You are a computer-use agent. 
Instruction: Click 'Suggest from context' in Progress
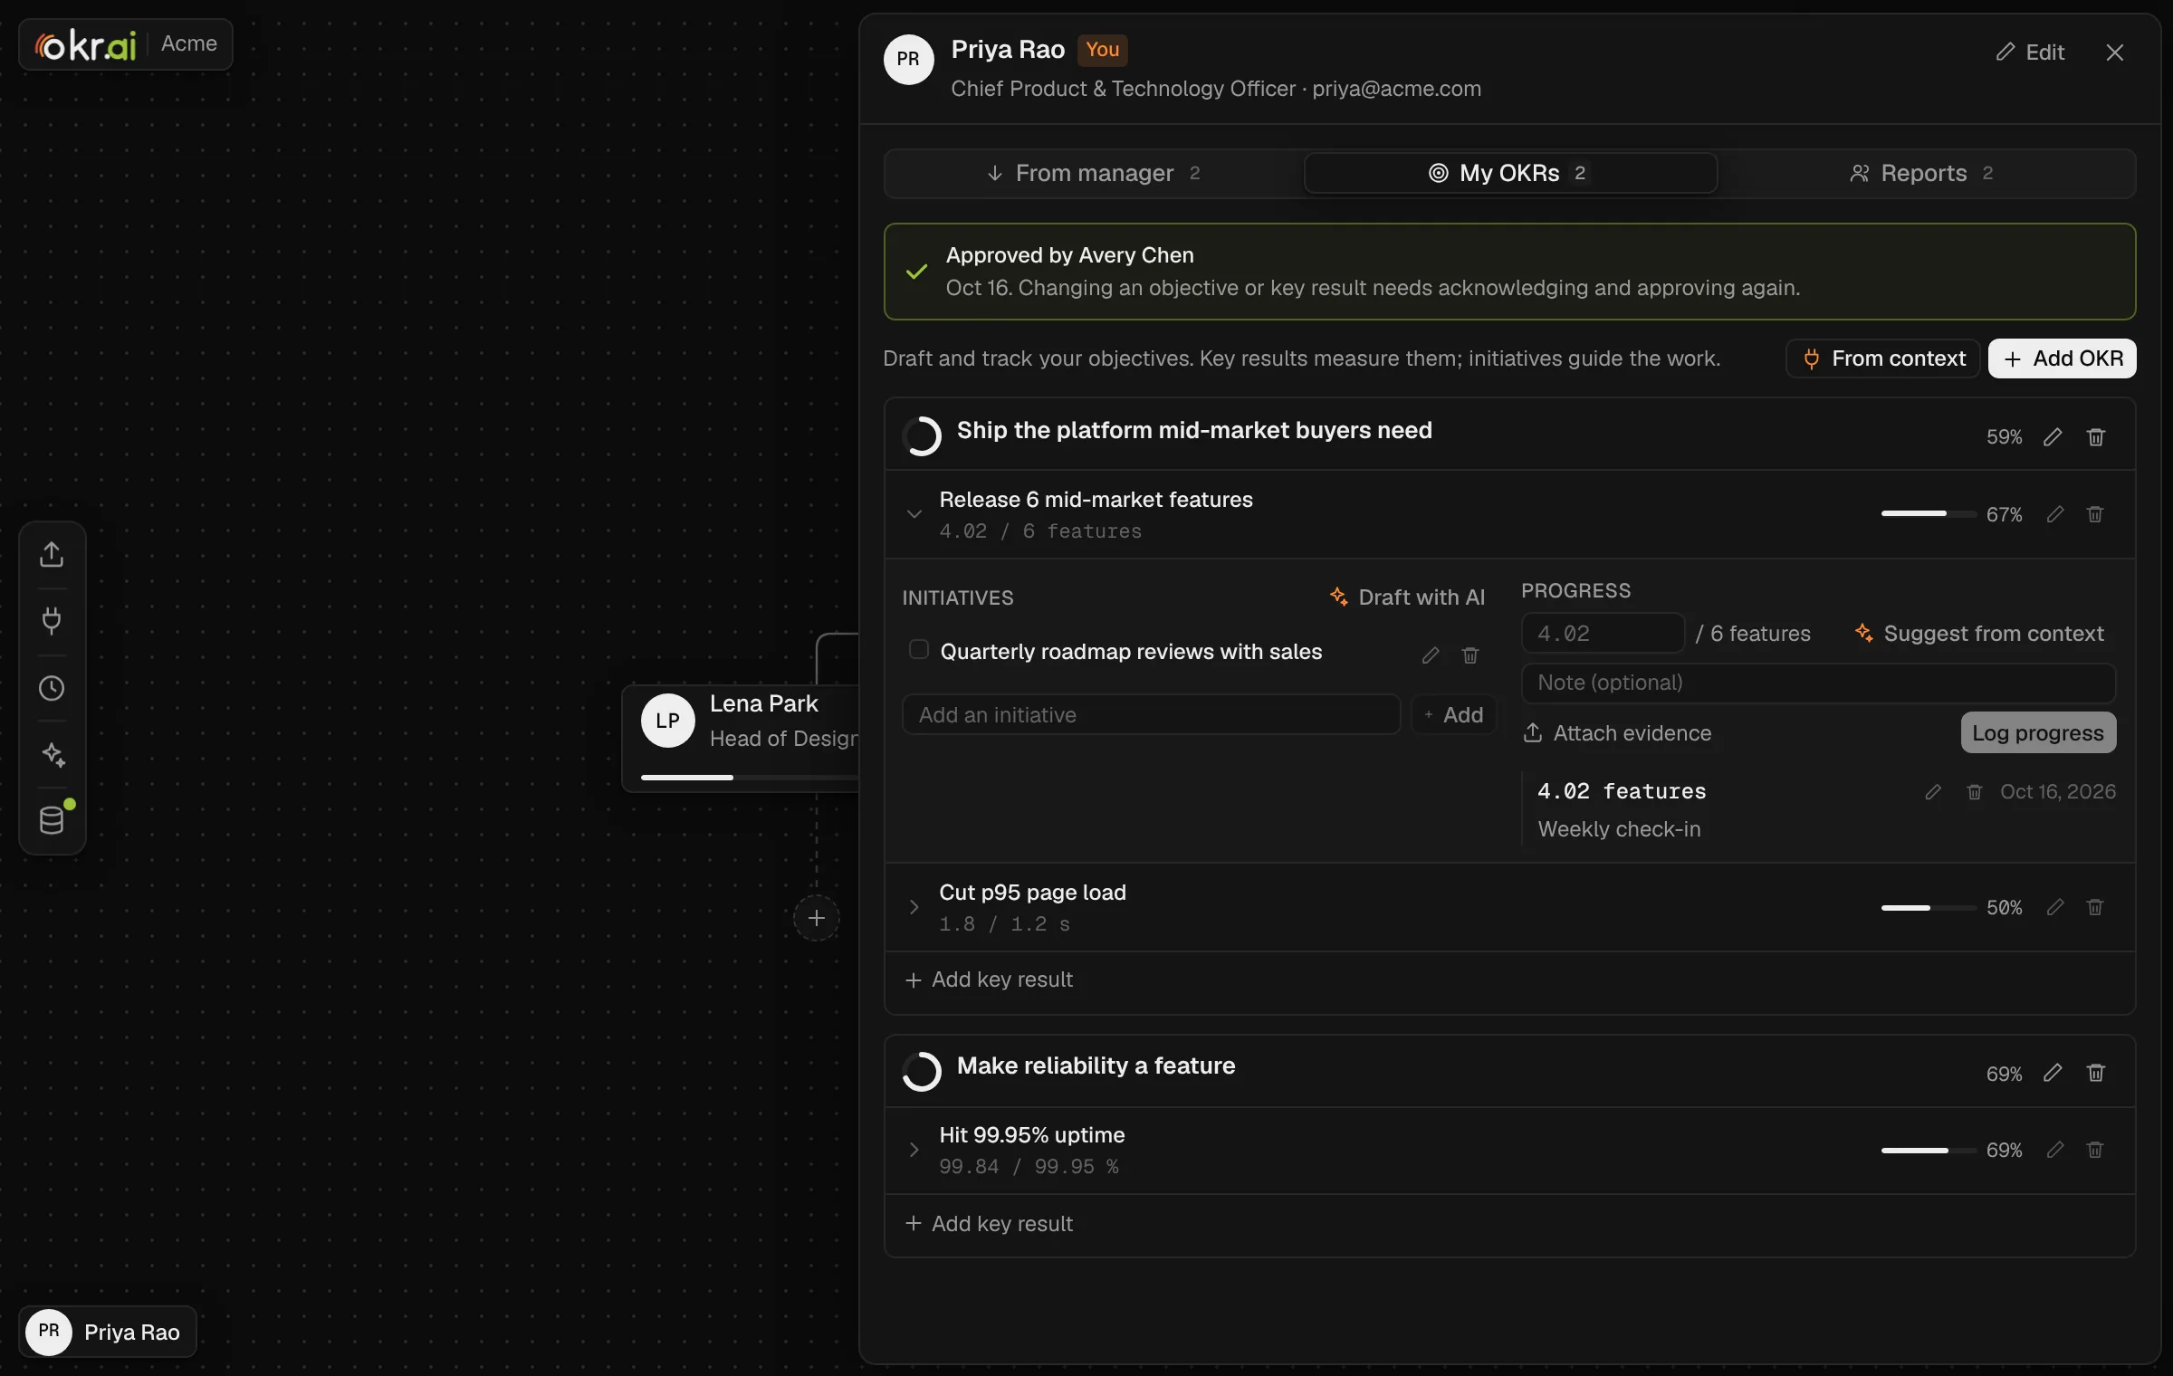point(1978,634)
